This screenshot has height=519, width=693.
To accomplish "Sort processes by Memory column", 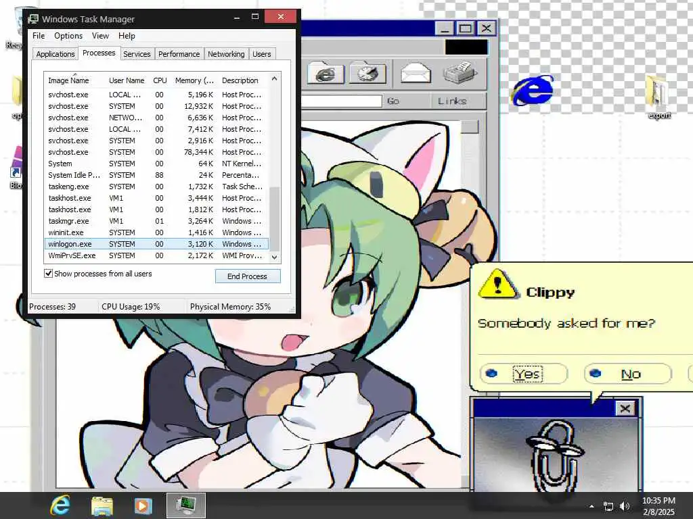I will pos(194,80).
